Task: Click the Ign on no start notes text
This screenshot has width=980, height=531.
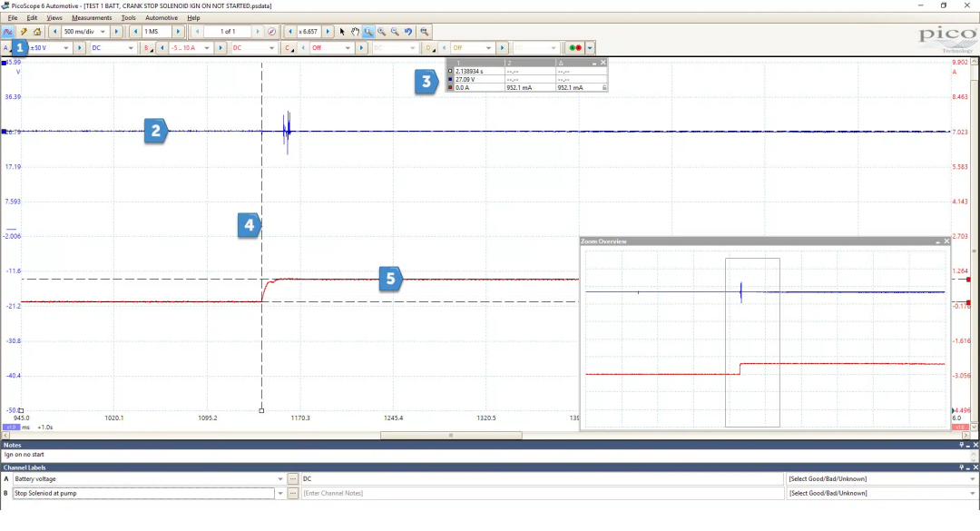Action: pyautogui.click(x=24, y=455)
